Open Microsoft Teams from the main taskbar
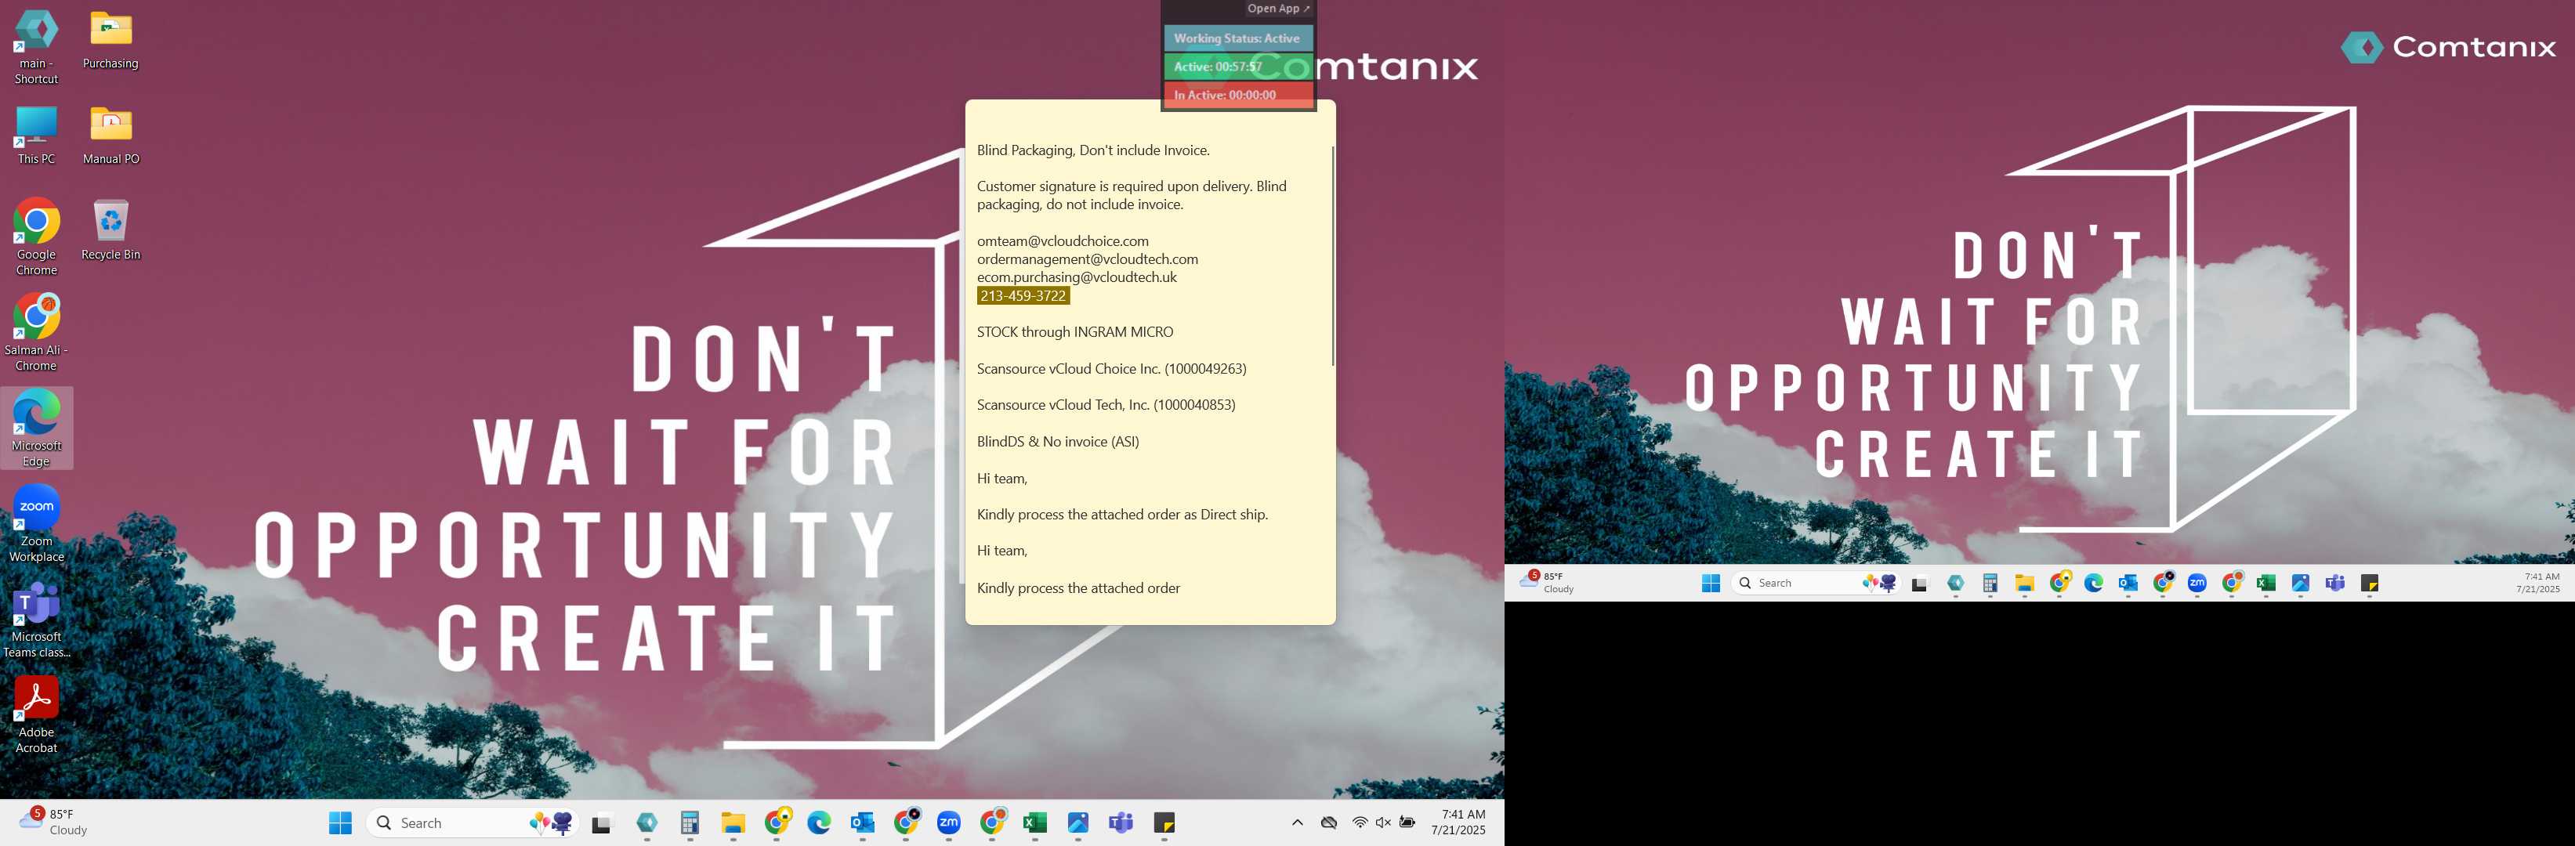 coord(1121,823)
